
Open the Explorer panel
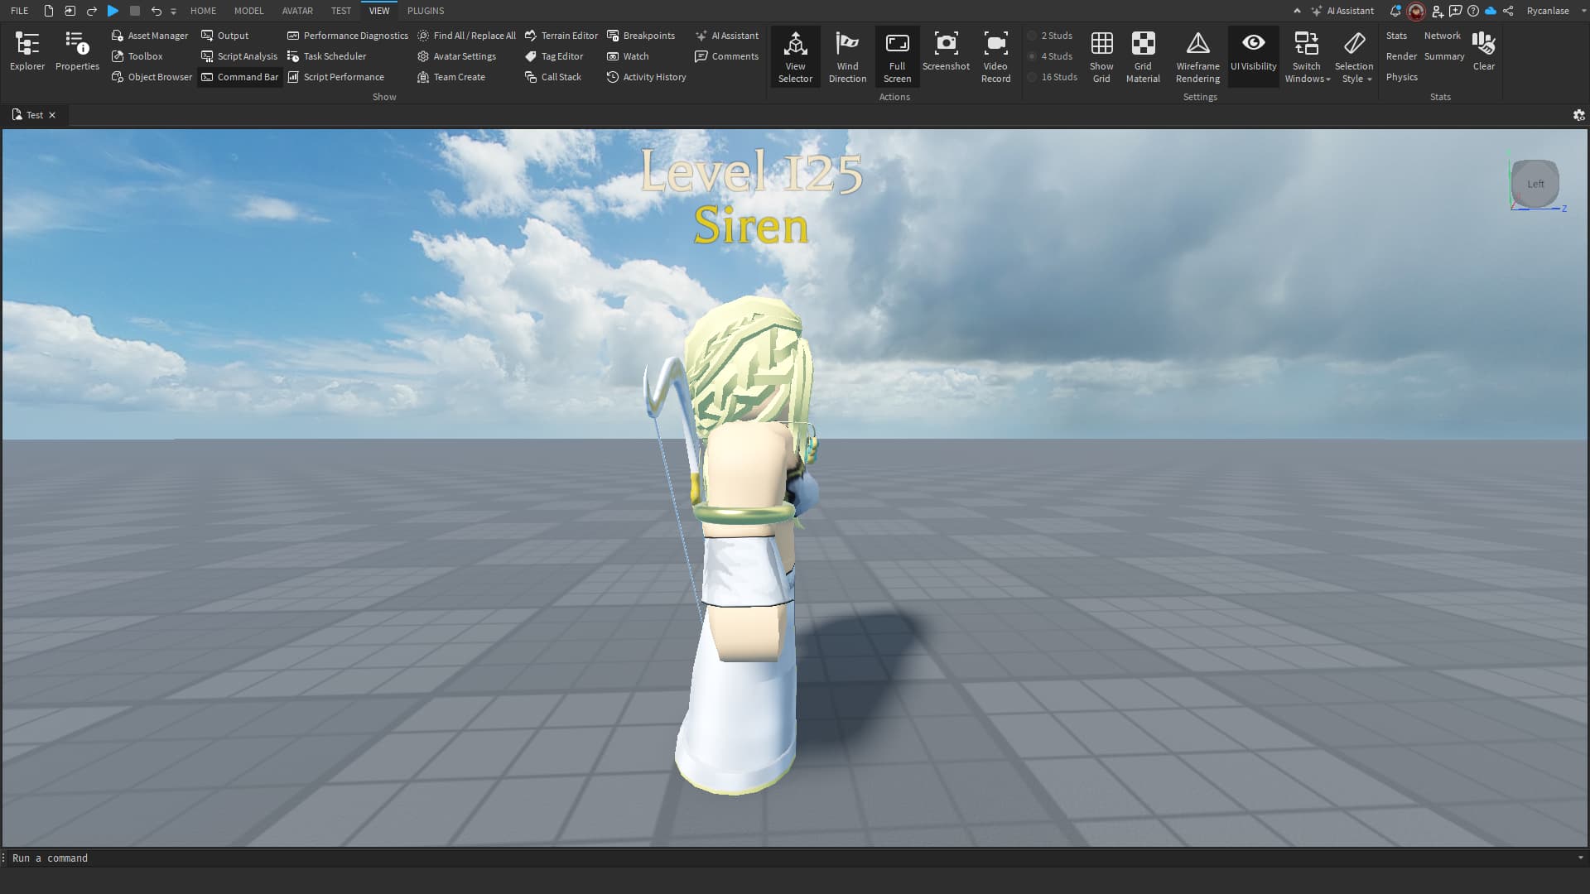point(27,51)
